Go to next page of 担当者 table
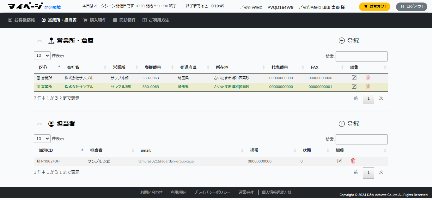Image resolution: width=432 pixels, height=200 pixels. (x=381, y=173)
